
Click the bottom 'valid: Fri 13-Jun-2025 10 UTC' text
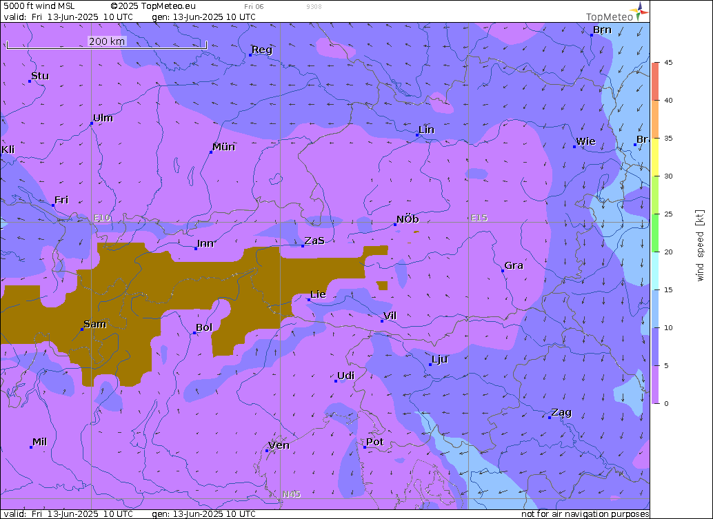(x=68, y=513)
